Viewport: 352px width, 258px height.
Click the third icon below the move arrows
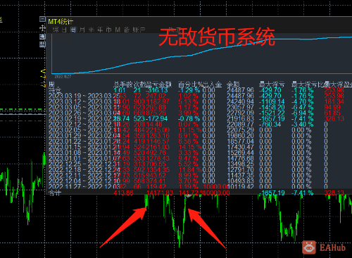[42, 36]
